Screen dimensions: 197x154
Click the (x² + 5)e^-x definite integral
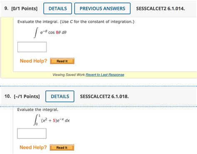(x=52, y=120)
